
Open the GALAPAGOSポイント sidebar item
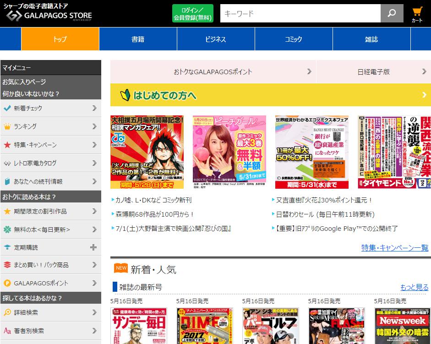click(51, 283)
